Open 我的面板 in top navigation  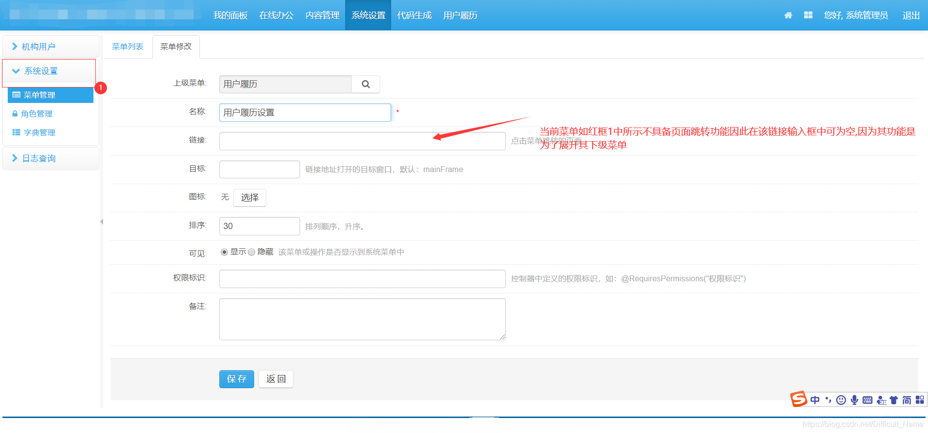[x=230, y=15]
